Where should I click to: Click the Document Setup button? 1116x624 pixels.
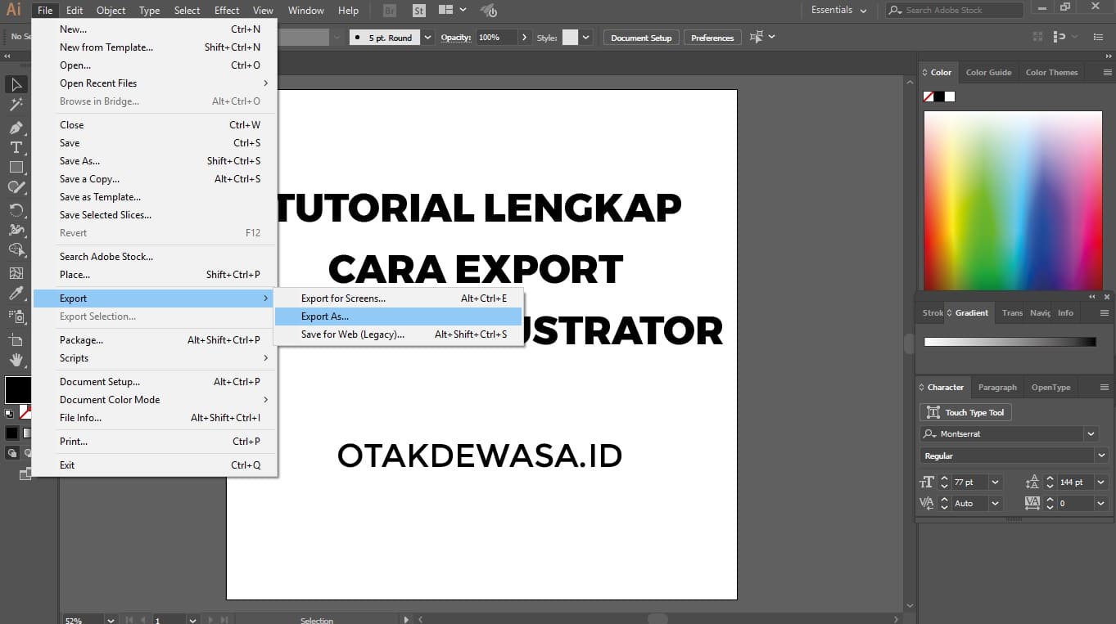pyautogui.click(x=641, y=38)
